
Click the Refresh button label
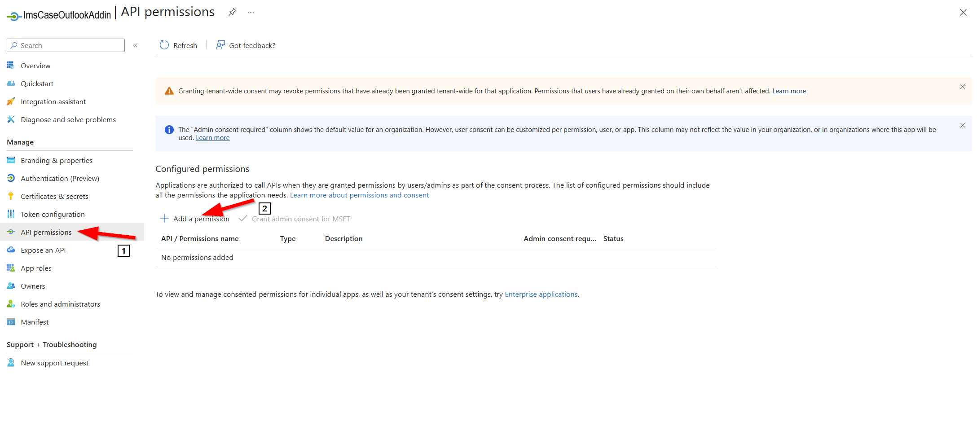[185, 45]
